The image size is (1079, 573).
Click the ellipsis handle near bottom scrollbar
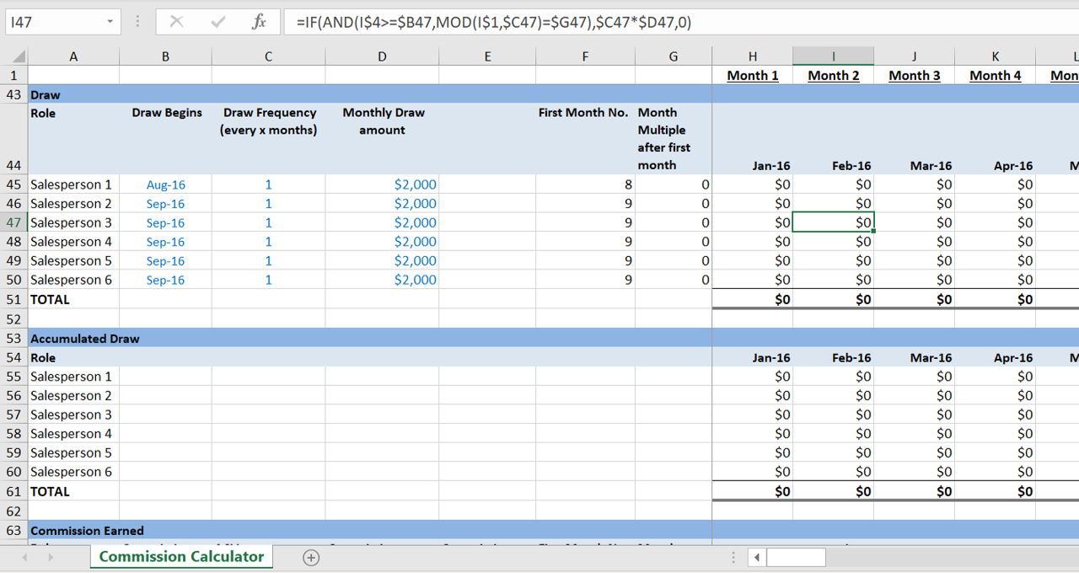(733, 557)
